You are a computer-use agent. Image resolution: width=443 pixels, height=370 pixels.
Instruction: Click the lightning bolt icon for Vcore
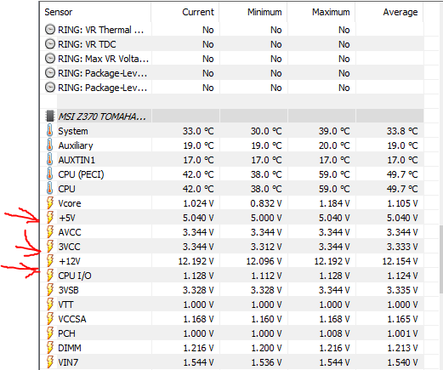(x=50, y=203)
